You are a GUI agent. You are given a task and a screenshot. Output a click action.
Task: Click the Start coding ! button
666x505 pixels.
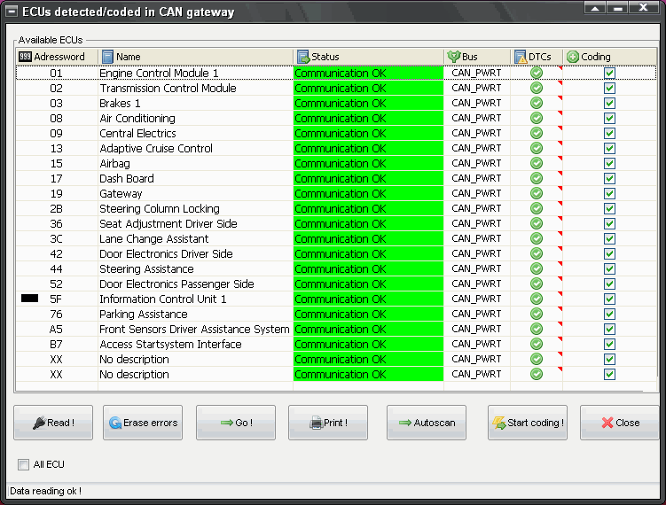tap(528, 423)
